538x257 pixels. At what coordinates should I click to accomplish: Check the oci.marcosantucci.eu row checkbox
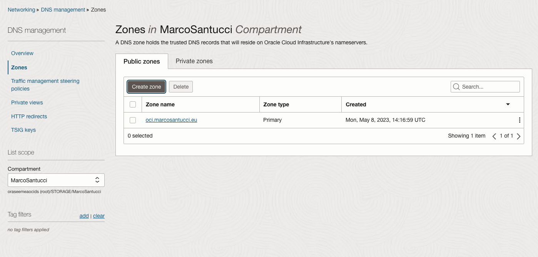pyautogui.click(x=133, y=120)
